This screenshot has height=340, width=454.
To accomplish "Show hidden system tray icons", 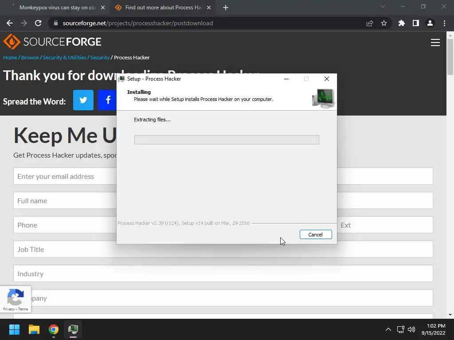I will 388,329.
